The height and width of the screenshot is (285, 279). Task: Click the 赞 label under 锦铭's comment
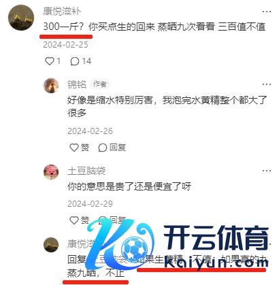click(x=85, y=148)
